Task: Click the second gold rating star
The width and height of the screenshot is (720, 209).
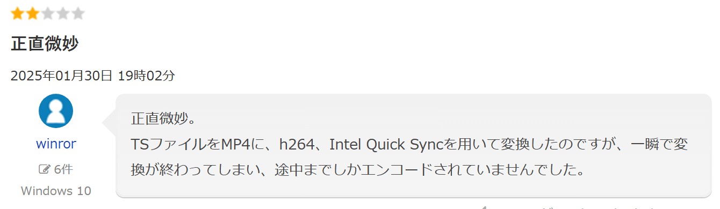Action: pos(32,13)
